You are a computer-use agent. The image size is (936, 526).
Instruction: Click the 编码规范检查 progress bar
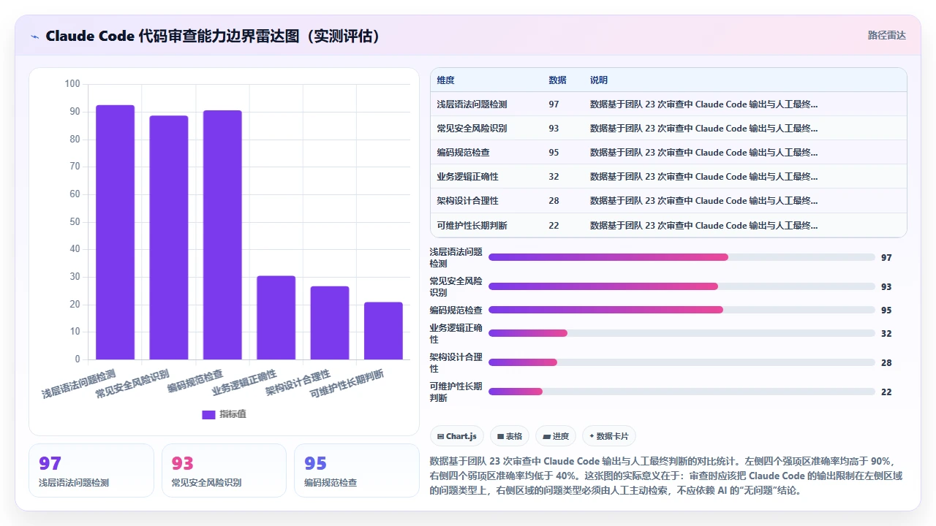click(682, 310)
